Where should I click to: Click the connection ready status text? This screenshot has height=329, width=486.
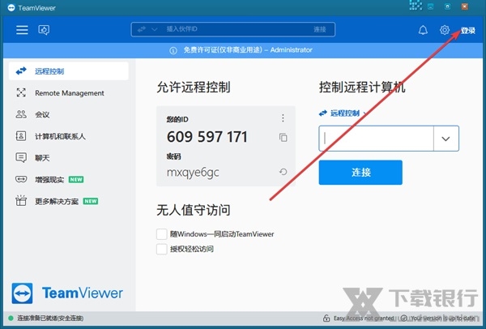click(50, 318)
